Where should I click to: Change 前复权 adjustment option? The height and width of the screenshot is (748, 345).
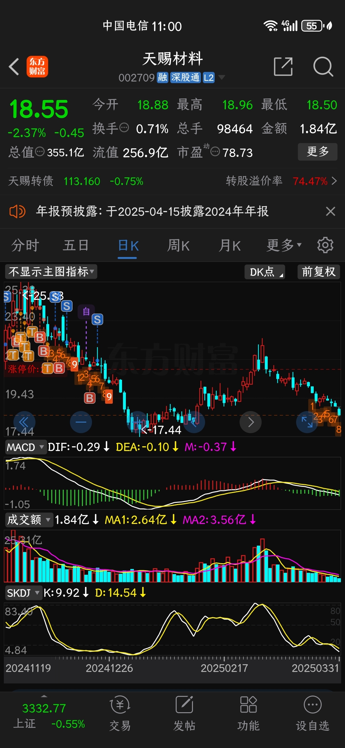tap(319, 272)
